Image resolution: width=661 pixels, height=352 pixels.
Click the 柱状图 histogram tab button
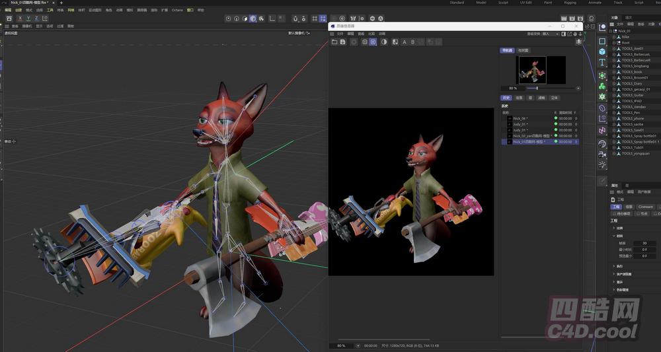(524, 50)
